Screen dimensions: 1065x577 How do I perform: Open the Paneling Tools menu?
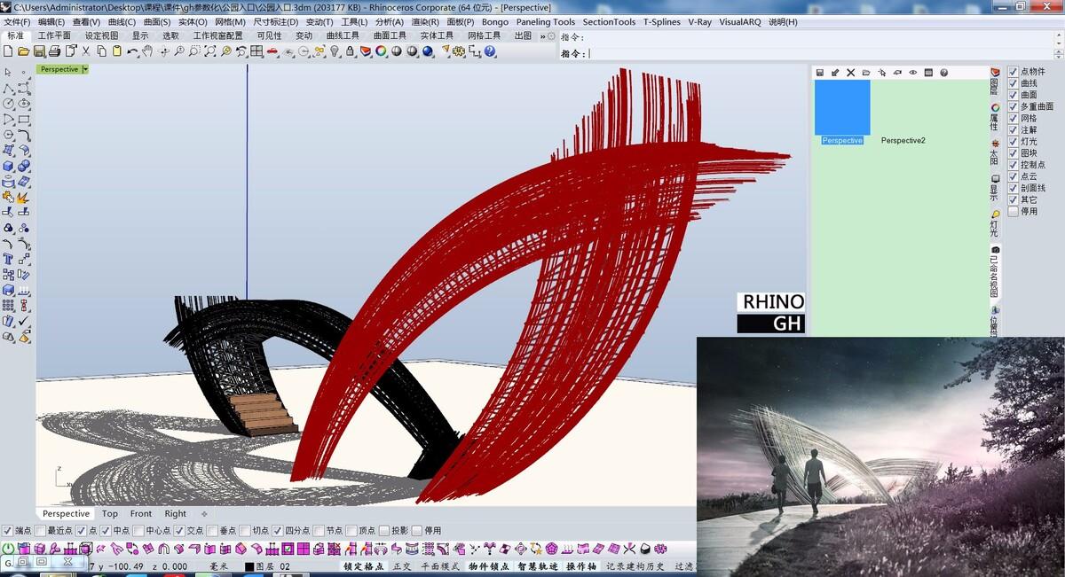(x=546, y=22)
